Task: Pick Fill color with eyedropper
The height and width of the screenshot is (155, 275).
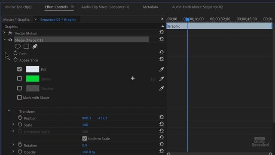Action: pos(162,69)
